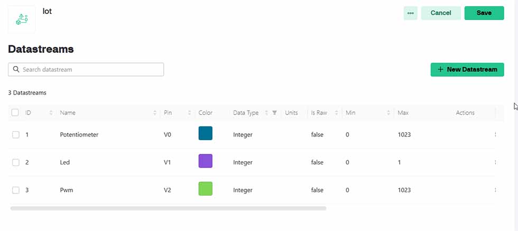This screenshot has height=231, width=518.
Task: Sort by Pin column arrows
Action: point(189,113)
